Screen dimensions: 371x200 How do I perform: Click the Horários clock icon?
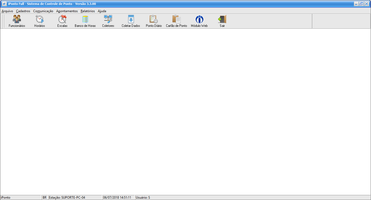pyautogui.click(x=40, y=20)
